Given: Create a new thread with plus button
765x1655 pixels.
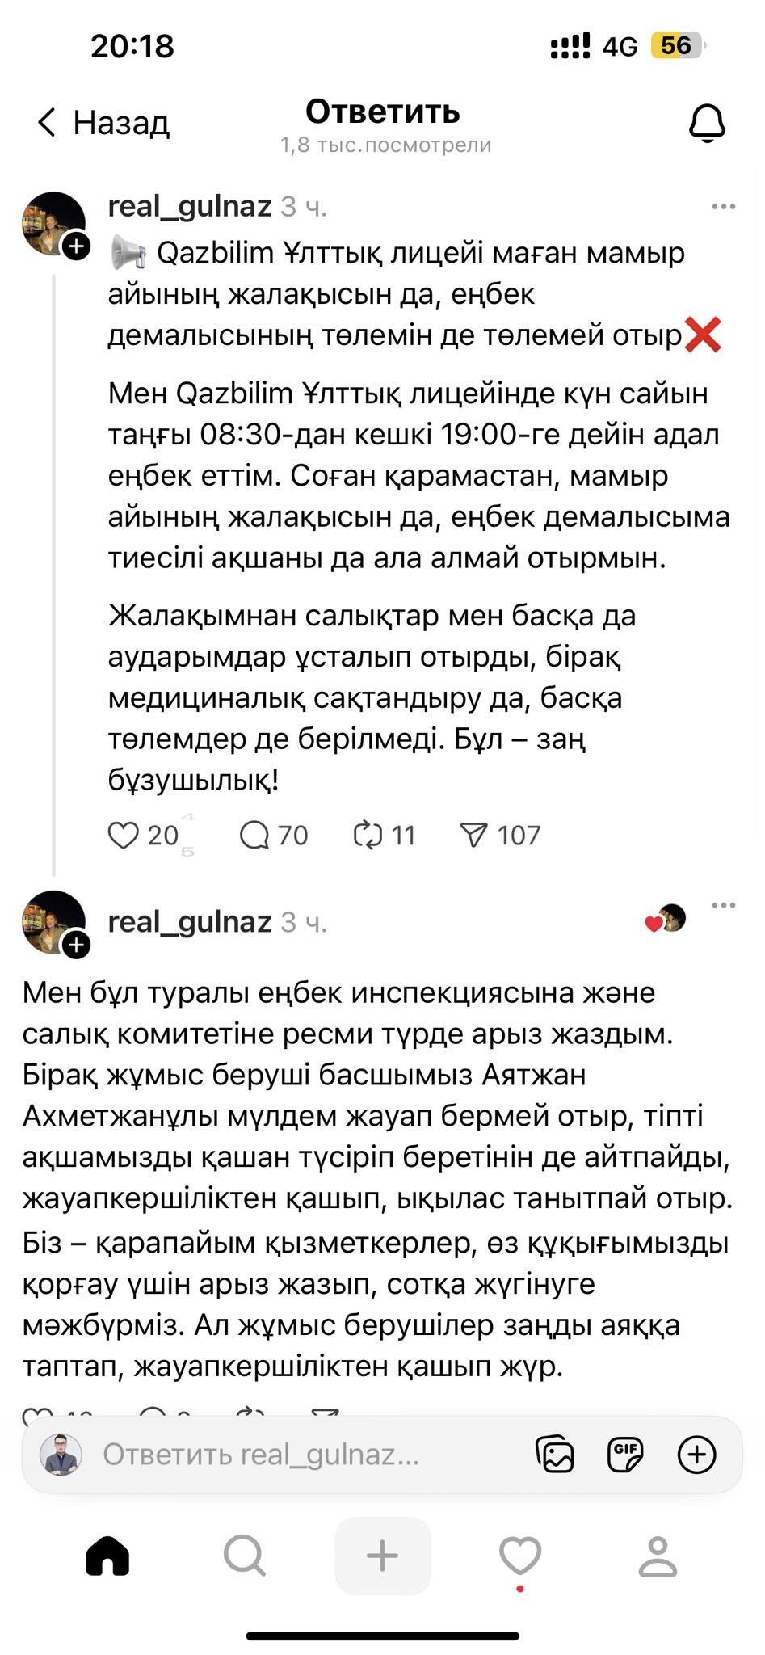Looking at the screenshot, I should tap(382, 1555).
